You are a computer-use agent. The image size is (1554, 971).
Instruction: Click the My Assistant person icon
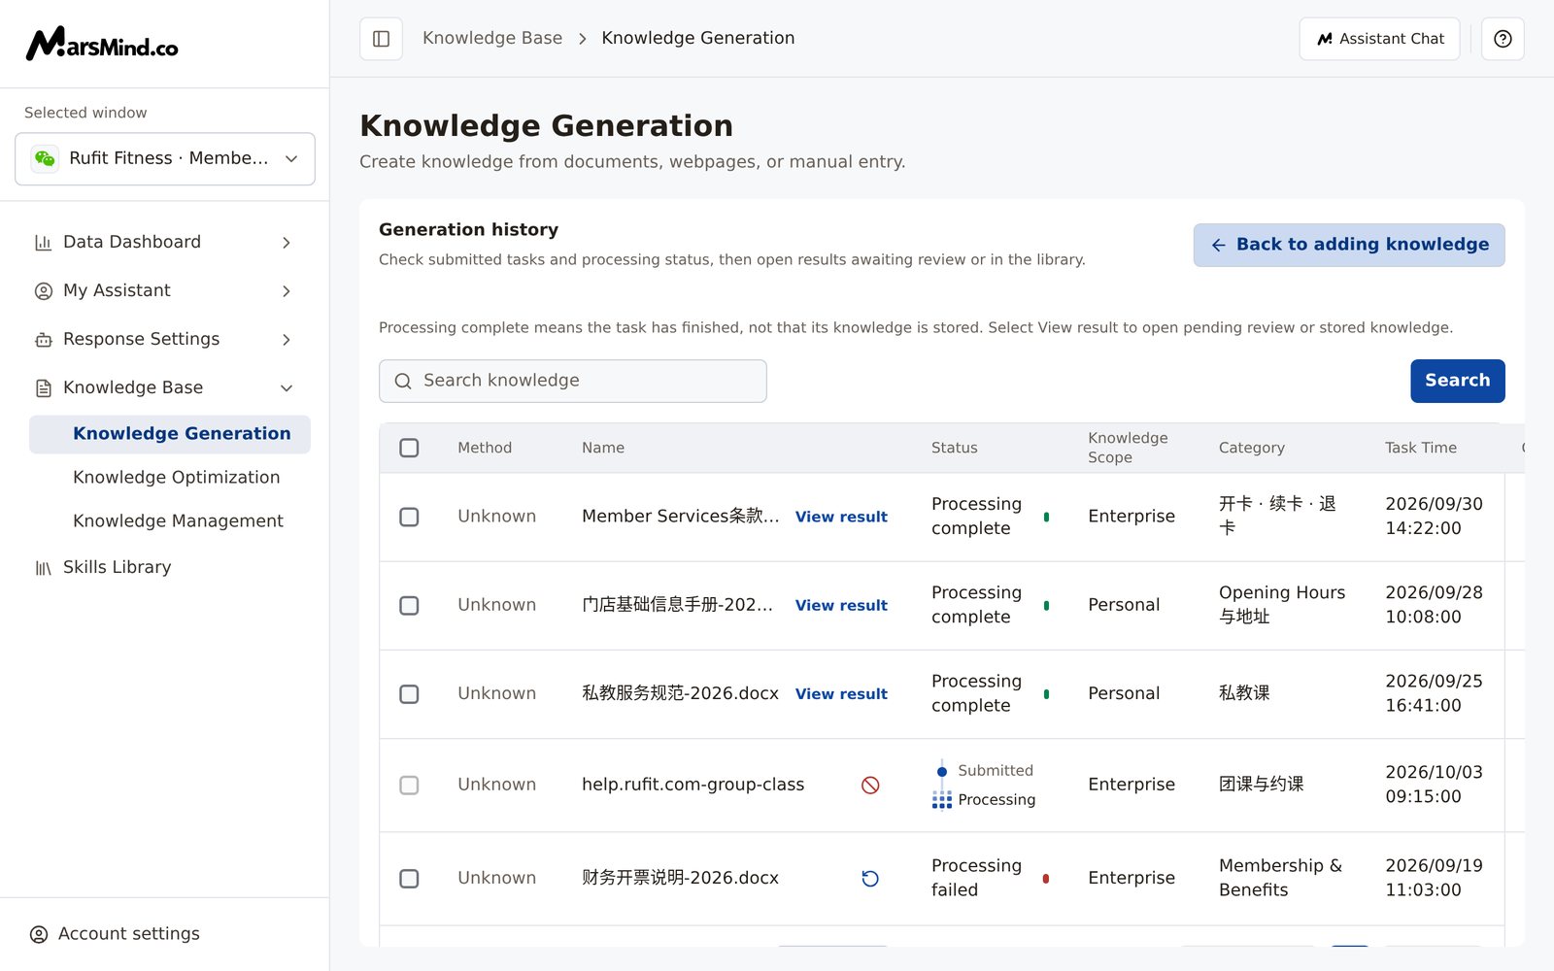point(44,291)
